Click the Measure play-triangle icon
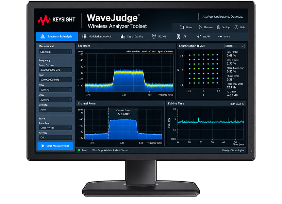The width and height of the screenshot is (282, 204). pyautogui.click(x=200, y=27)
